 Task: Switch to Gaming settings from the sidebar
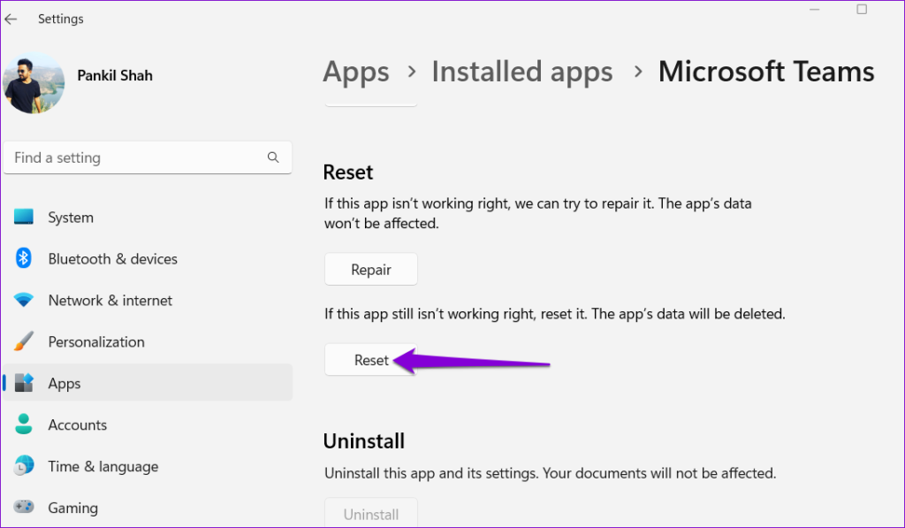tap(72, 508)
